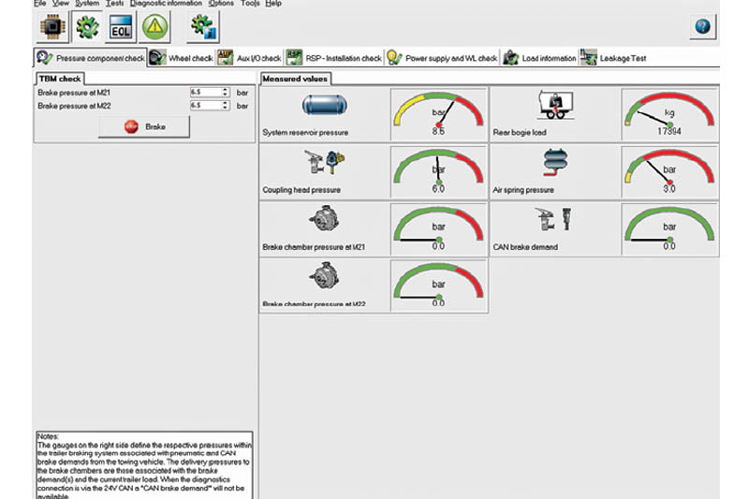Select the EOL test toolbar icon
The width and height of the screenshot is (749, 499).
(x=120, y=27)
